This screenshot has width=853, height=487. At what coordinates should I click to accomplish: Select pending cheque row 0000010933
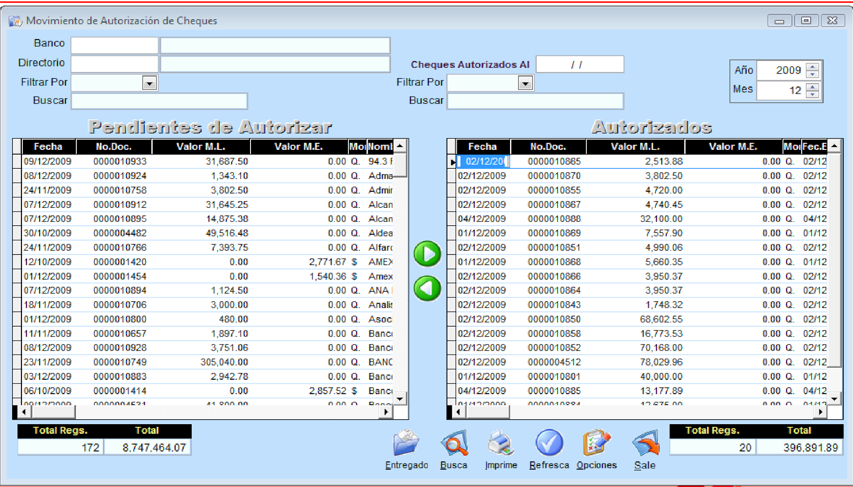(x=120, y=162)
